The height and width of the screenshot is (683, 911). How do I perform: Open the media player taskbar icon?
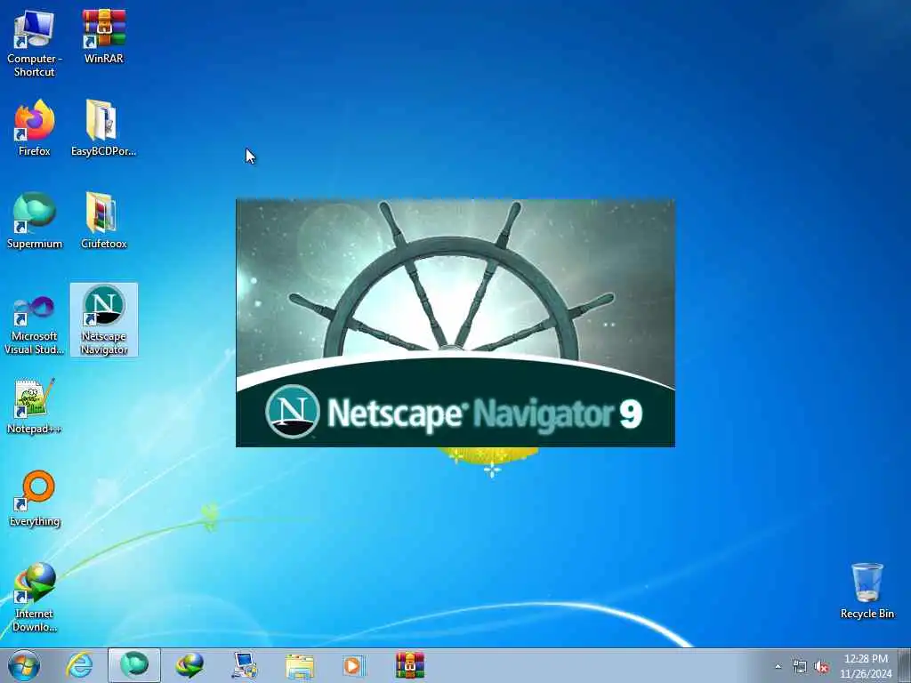354,665
